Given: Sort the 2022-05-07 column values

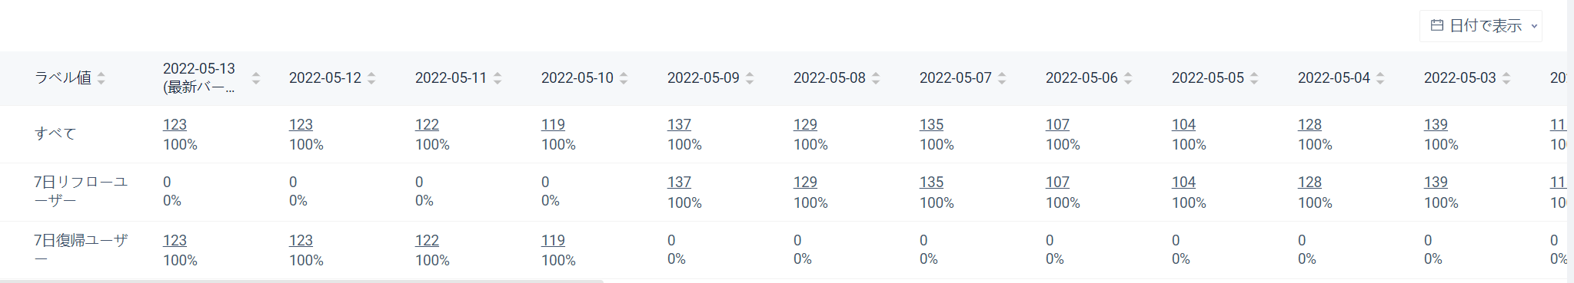Looking at the screenshot, I should 1002,78.
